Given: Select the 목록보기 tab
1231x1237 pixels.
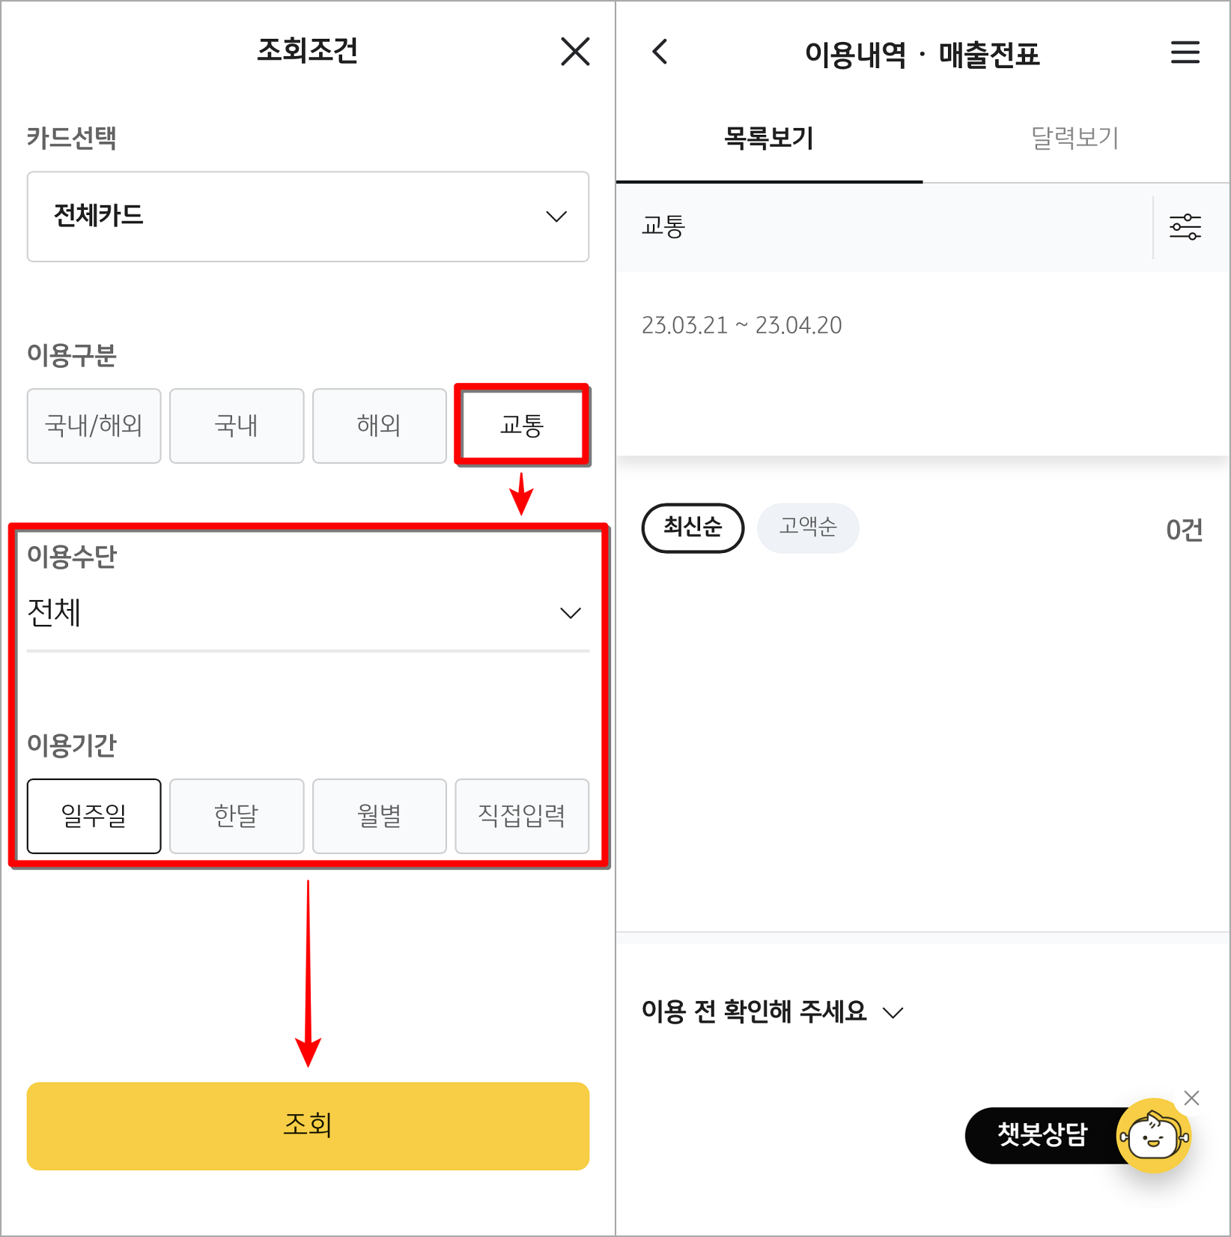Looking at the screenshot, I should click(x=768, y=138).
